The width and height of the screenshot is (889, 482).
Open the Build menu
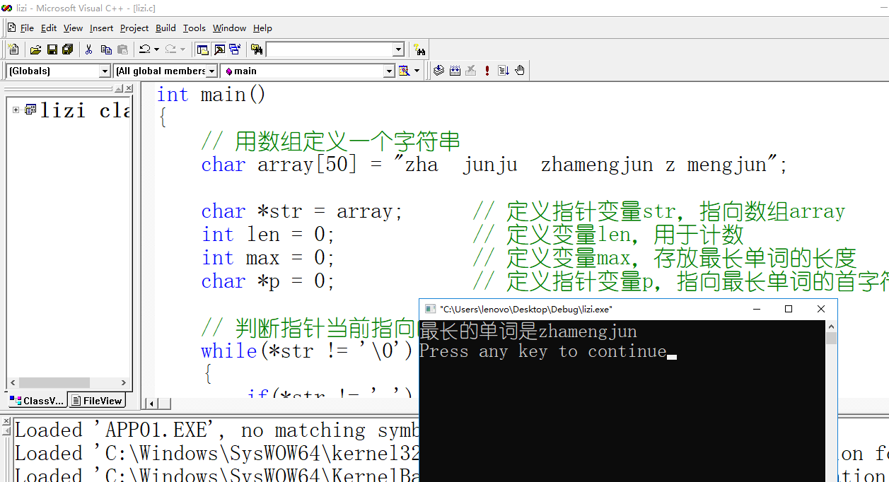(x=165, y=28)
